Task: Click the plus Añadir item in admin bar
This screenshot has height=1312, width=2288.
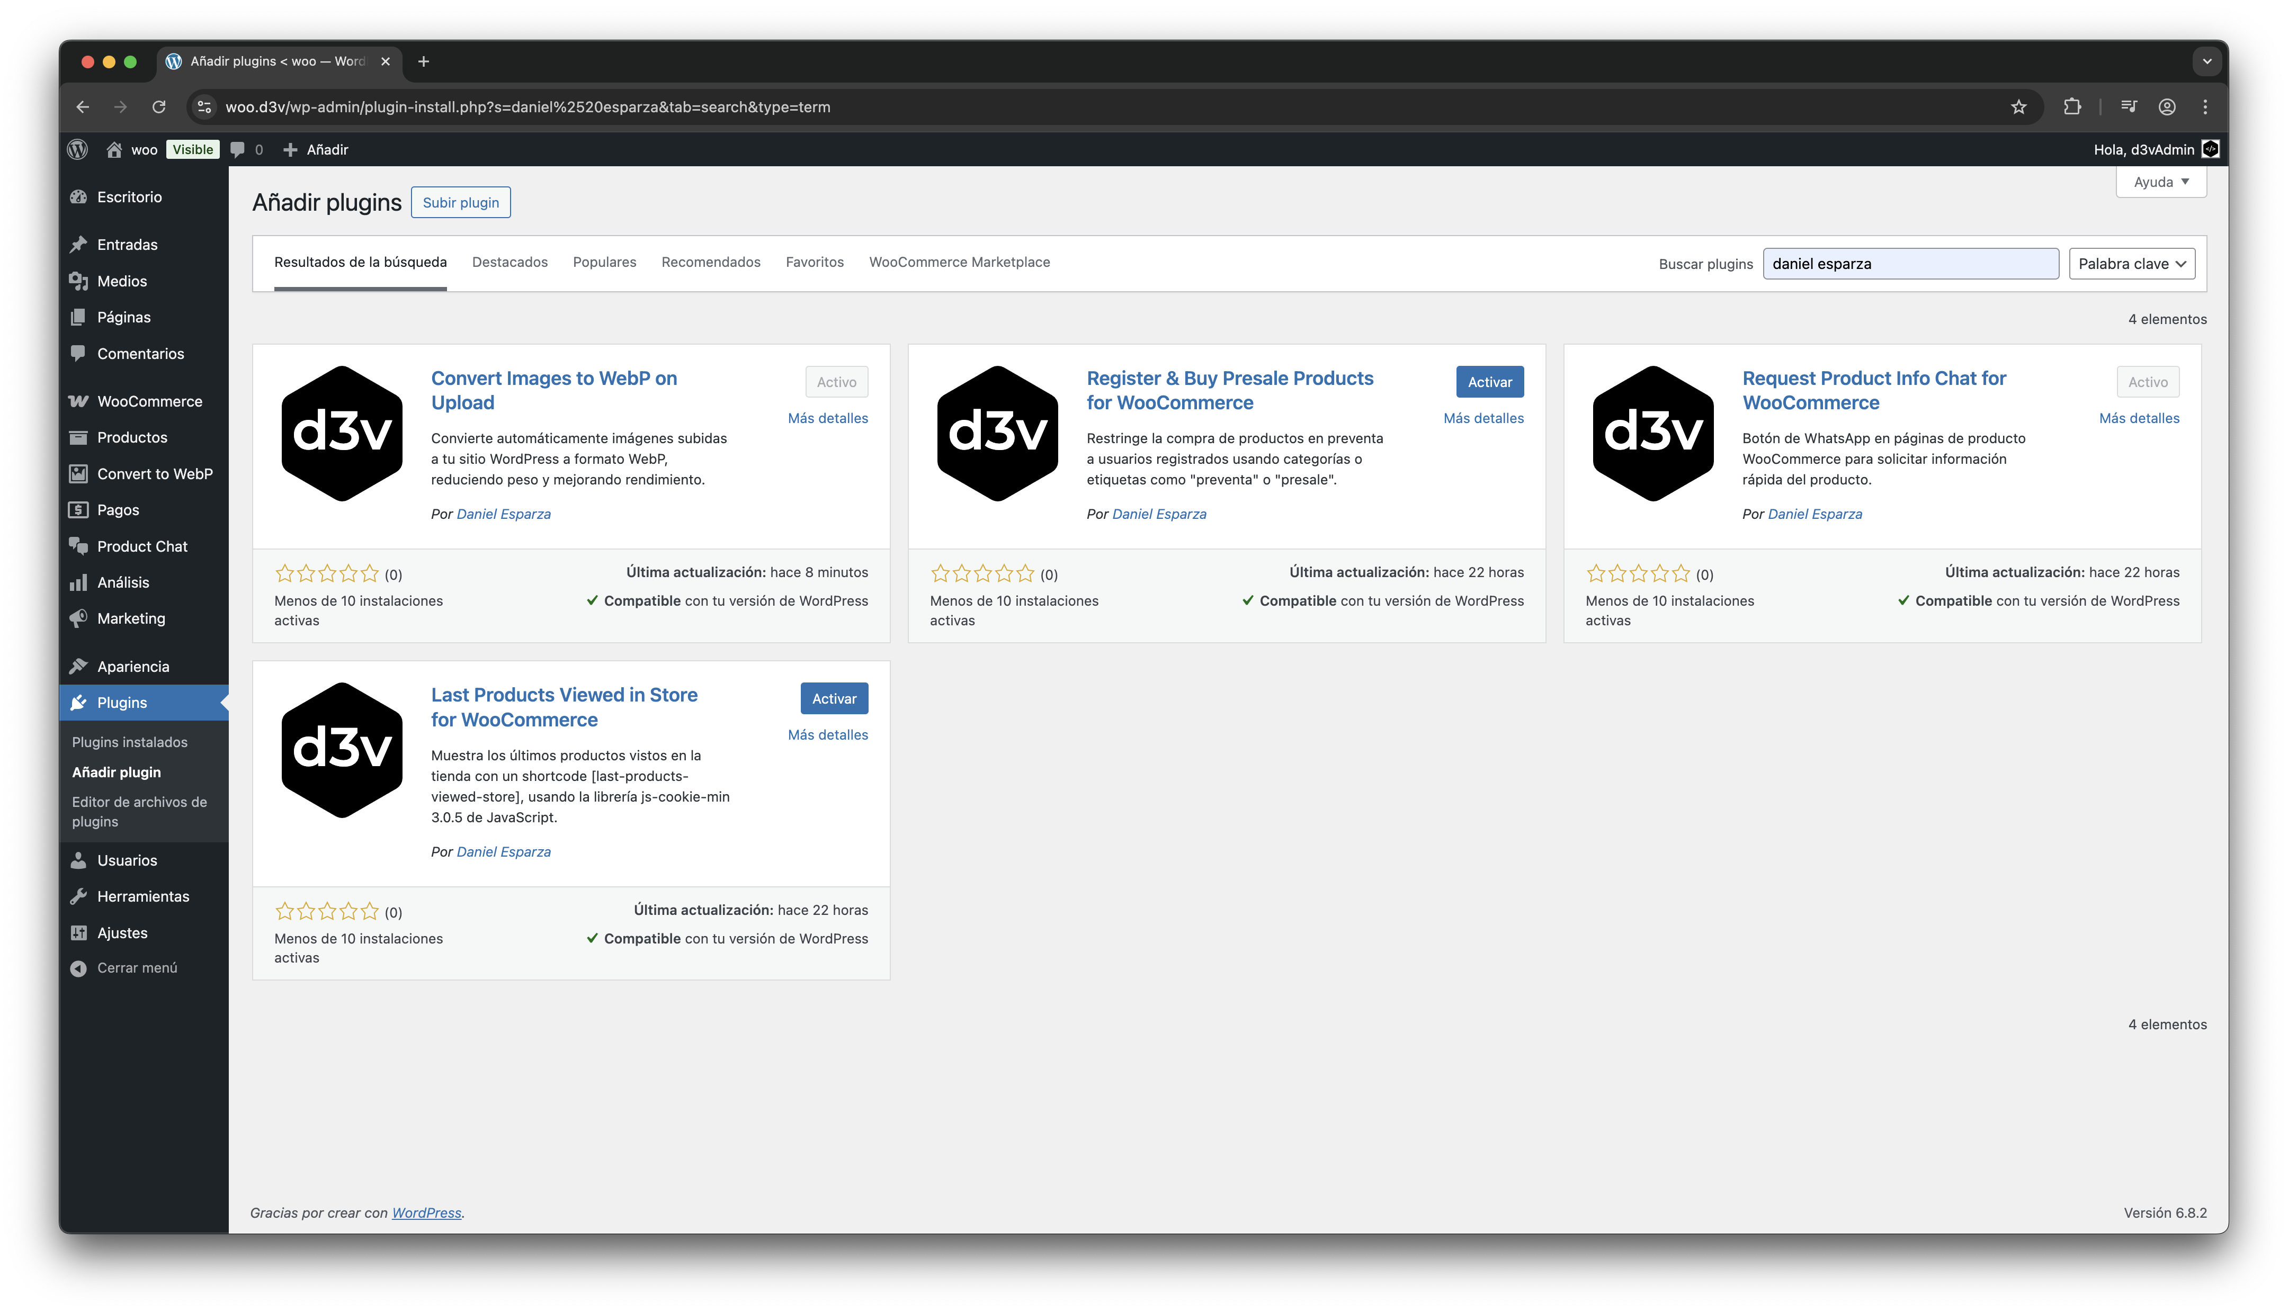Action: pos(316,150)
